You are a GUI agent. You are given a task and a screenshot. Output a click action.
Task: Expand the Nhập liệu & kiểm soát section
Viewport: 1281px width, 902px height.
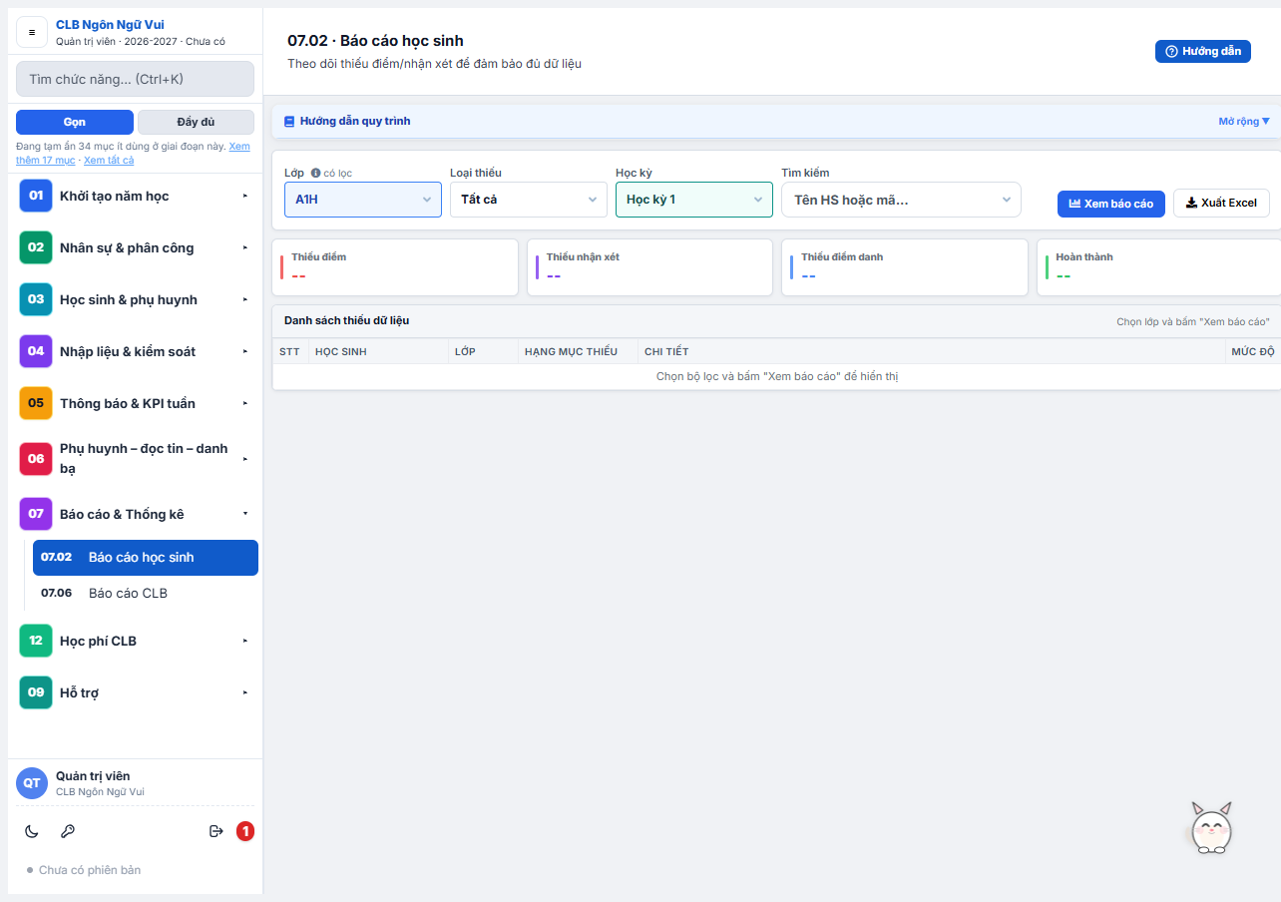pos(136,351)
